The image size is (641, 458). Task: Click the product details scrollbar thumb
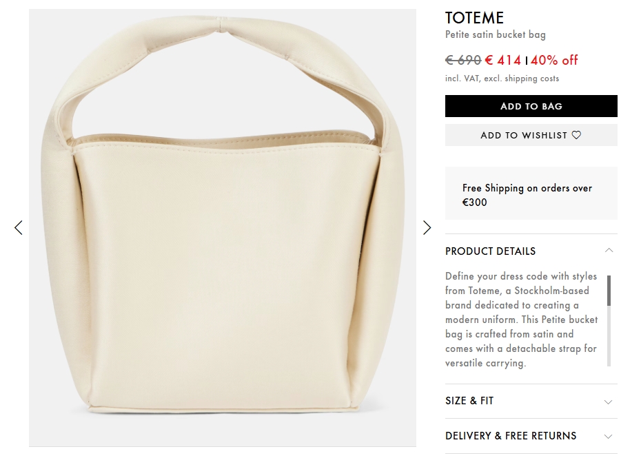point(609,291)
